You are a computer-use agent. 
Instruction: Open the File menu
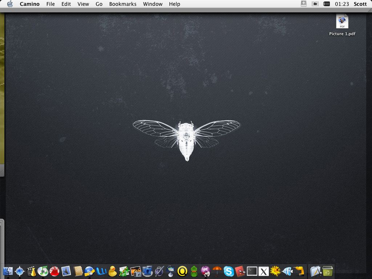click(x=50, y=4)
